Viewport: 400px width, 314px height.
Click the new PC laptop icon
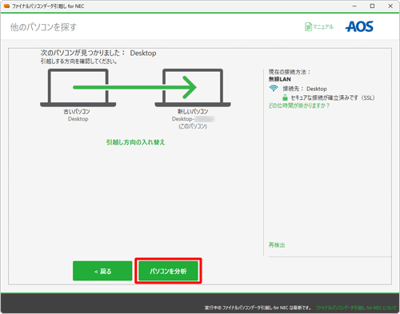coord(193,88)
